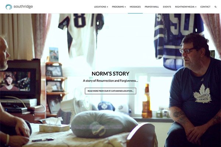Click the active underline indicator below Messages

135,13
